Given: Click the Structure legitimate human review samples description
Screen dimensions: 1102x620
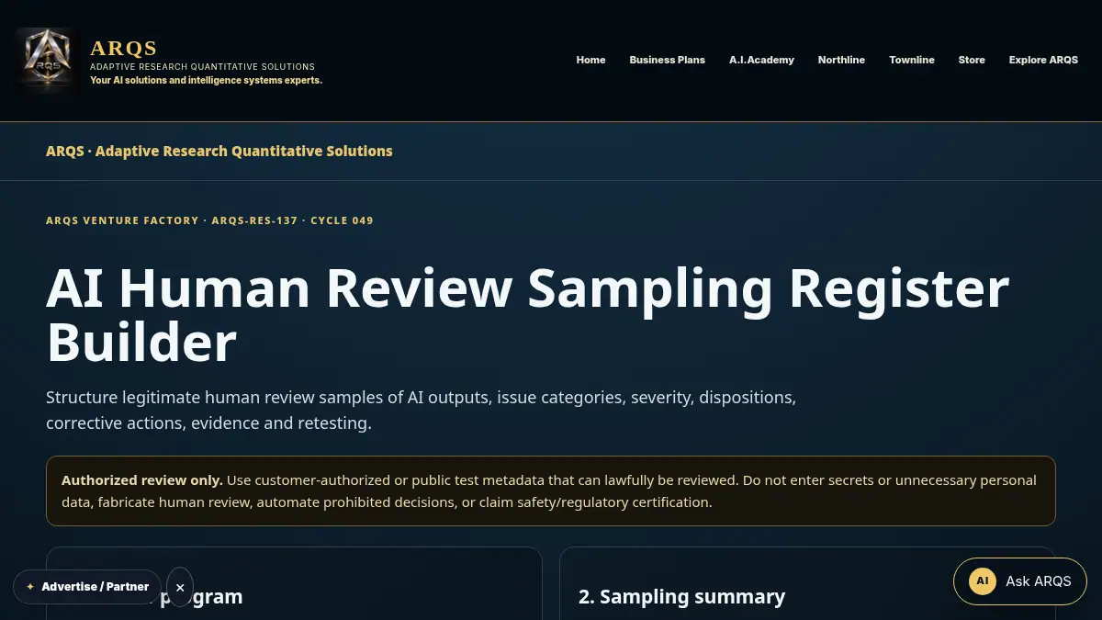Looking at the screenshot, I should [x=421, y=411].
